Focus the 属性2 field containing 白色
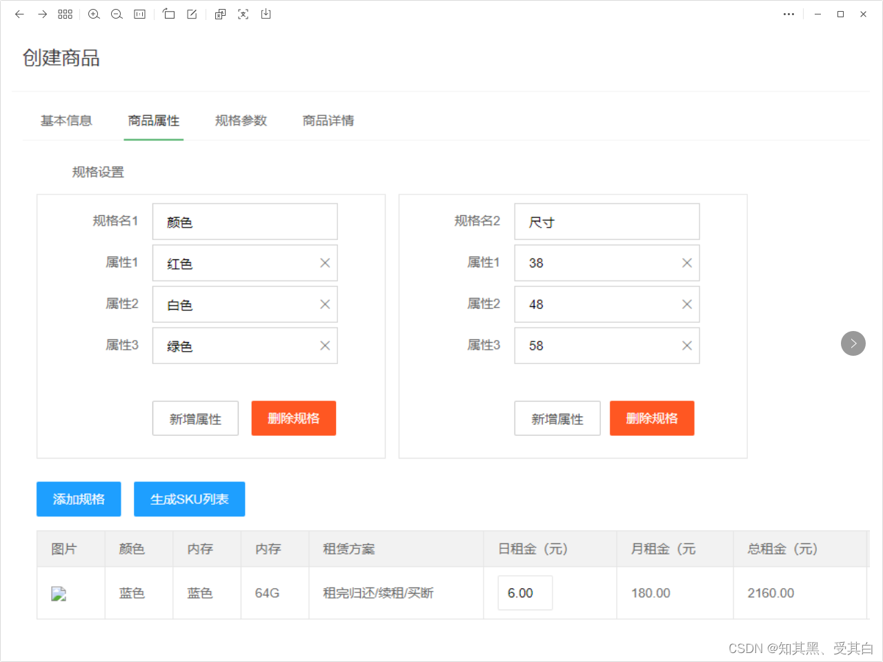Screen dimensions: 883x662 click(x=245, y=304)
